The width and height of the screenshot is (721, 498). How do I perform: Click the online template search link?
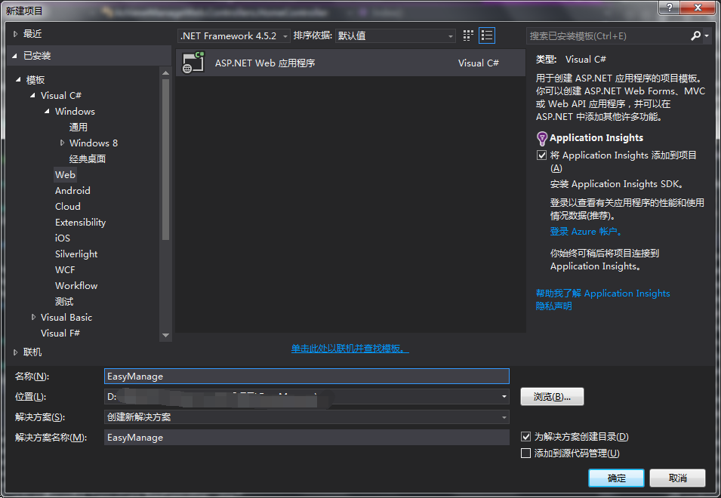point(350,349)
